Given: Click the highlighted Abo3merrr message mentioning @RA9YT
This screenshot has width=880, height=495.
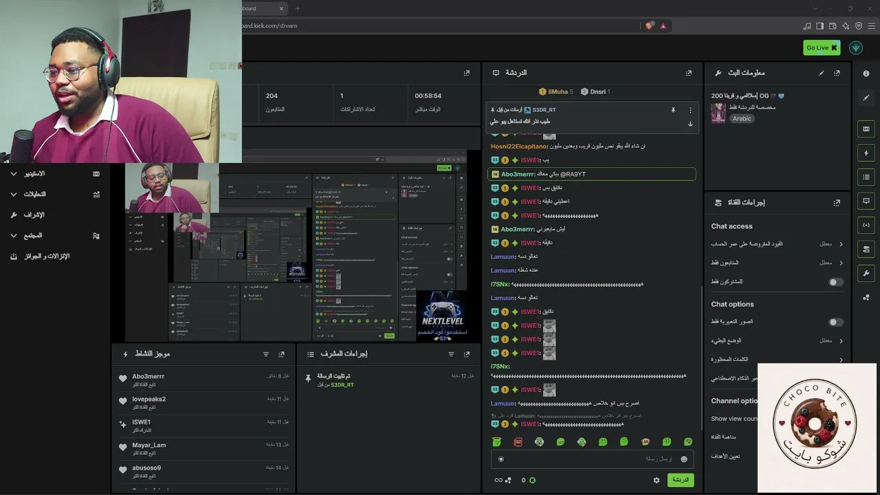Looking at the screenshot, I should pos(591,174).
